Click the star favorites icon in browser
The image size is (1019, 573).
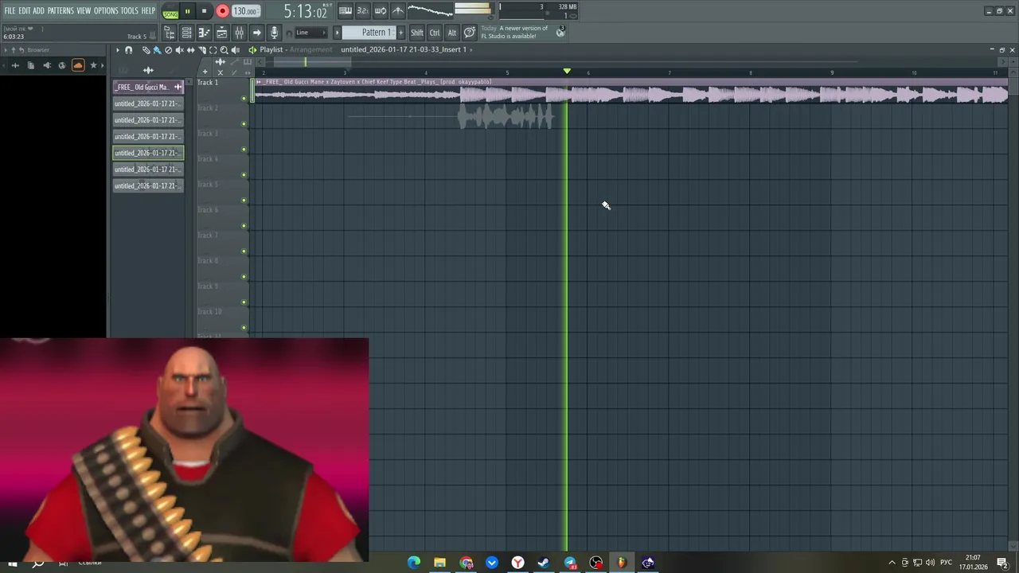[93, 65]
